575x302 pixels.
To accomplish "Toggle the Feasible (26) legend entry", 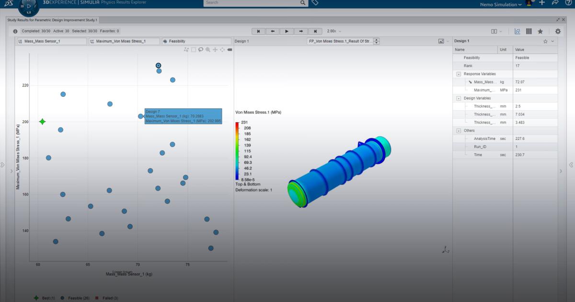I will point(75,298).
